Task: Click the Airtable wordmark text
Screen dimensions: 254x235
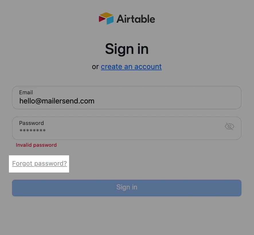Action: pos(136,19)
